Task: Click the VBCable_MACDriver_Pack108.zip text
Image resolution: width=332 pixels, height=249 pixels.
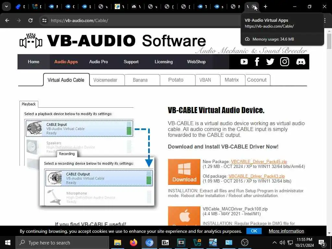Action: pyautogui.click(x=235, y=209)
